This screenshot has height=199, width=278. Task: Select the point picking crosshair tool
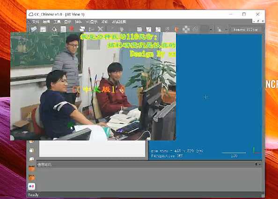tap(54, 29)
